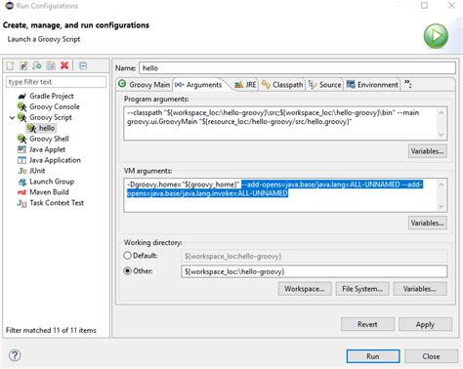Click the New launch configuration icon
Screen dimensions: 463x369
10,65
